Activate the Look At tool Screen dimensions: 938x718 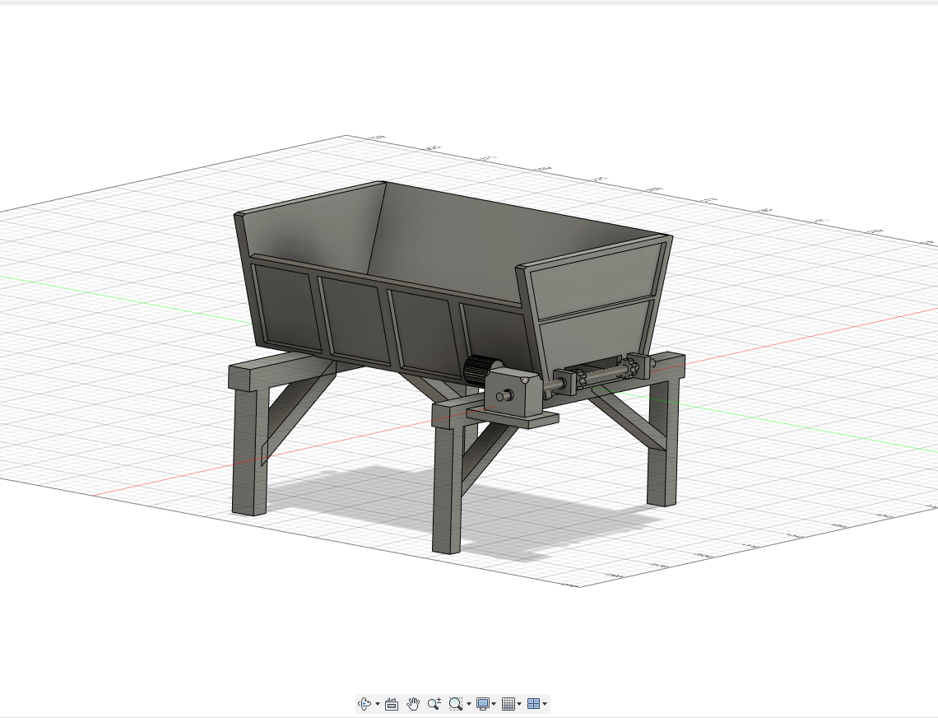(x=392, y=704)
